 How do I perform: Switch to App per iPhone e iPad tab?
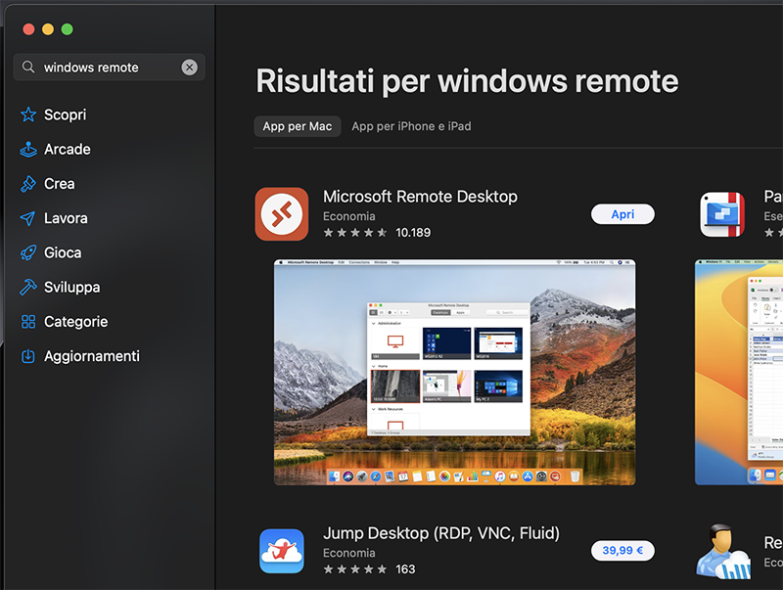coord(411,126)
